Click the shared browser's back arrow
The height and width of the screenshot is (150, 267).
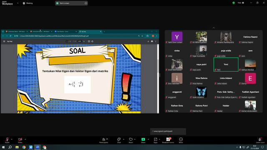3,36
